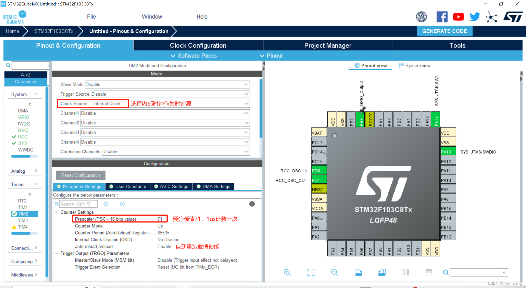Collapse the Timers category
This screenshot has height=288, width=526.
(24, 184)
